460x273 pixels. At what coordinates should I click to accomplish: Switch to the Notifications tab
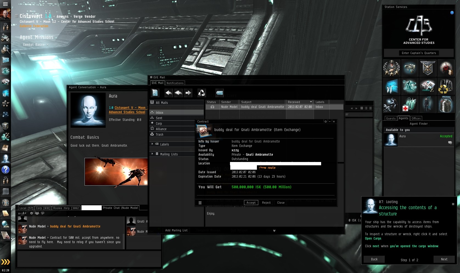[175, 83]
